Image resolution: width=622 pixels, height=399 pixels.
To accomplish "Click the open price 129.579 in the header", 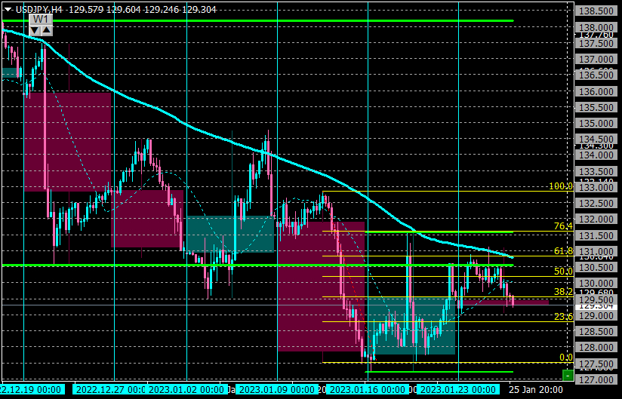I will click(86, 10).
